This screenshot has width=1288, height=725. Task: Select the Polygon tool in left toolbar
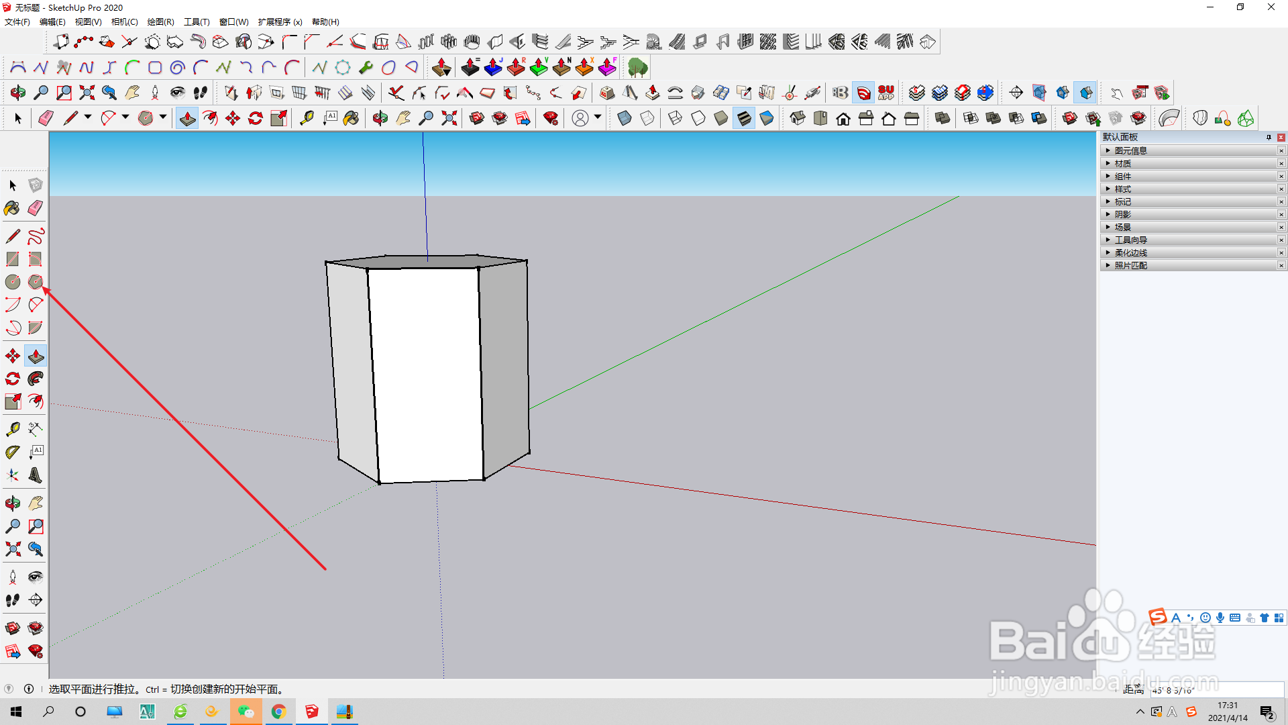(36, 282)
